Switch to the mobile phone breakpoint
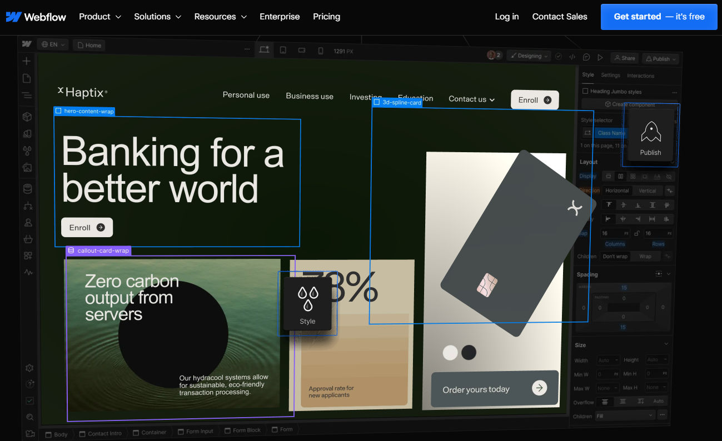This screenshot has height=441, width=722. pos(321,50)
